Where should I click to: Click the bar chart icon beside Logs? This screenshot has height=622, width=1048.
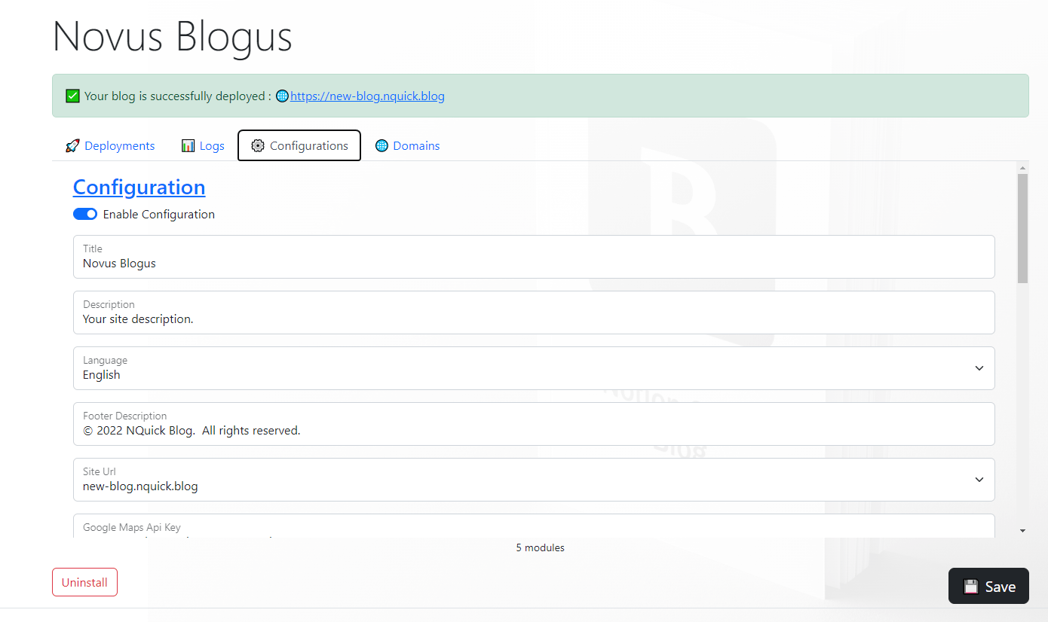point(188,146)
